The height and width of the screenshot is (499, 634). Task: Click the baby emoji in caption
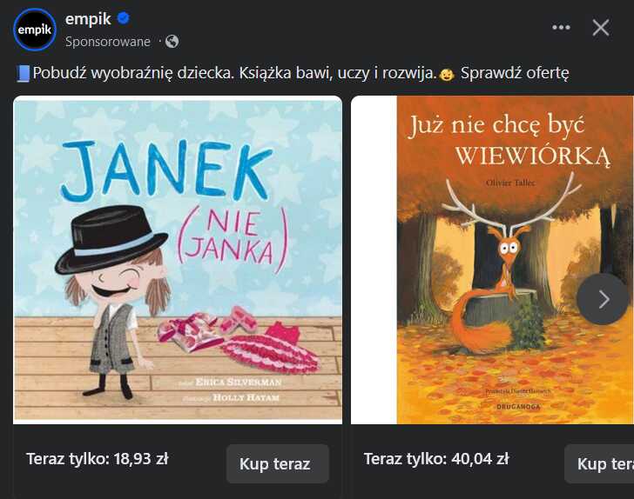click(x=447, y=75)
